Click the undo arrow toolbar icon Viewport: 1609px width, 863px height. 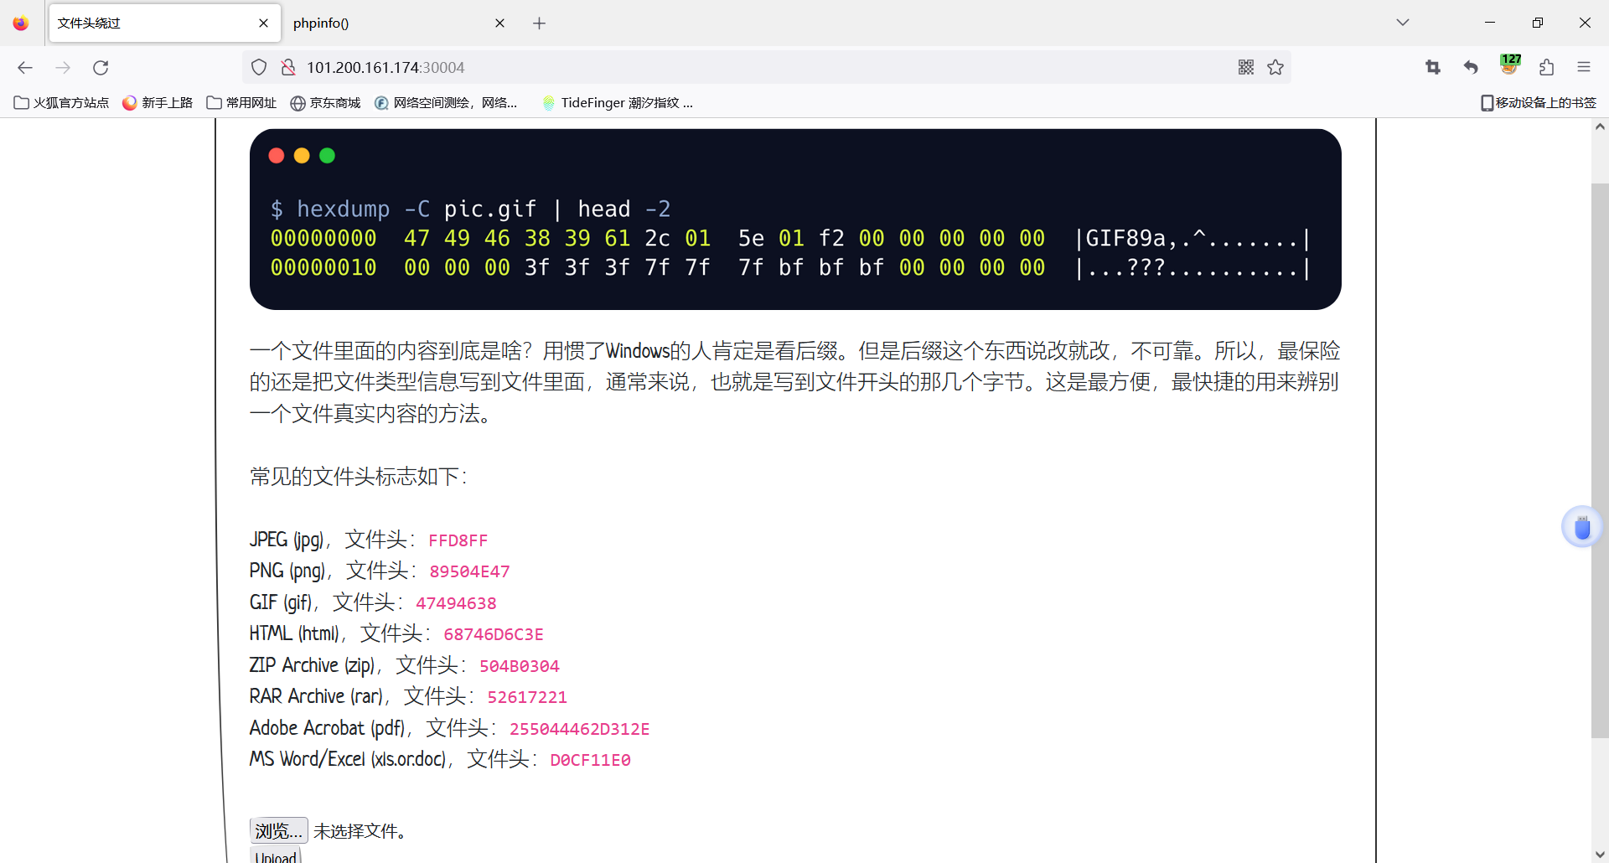[x=1471, y=68]
